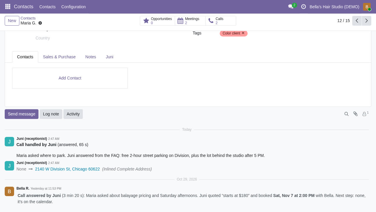Switch to Sales & Purchase tab
Image resolution: width=376 pixels, height=212 pixels.
point(59,57)
